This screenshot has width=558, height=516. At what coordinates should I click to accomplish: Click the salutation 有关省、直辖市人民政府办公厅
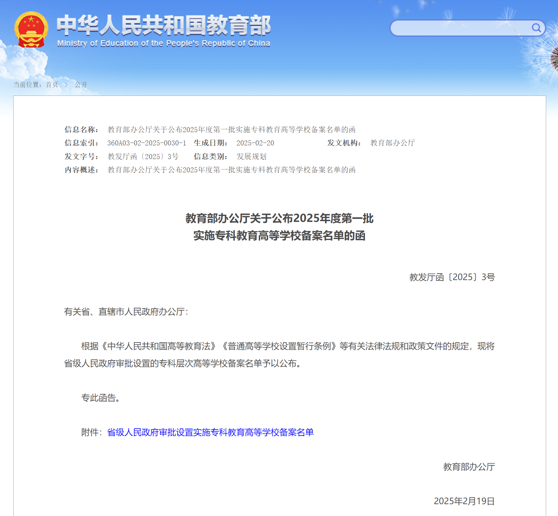coord(126,312)
